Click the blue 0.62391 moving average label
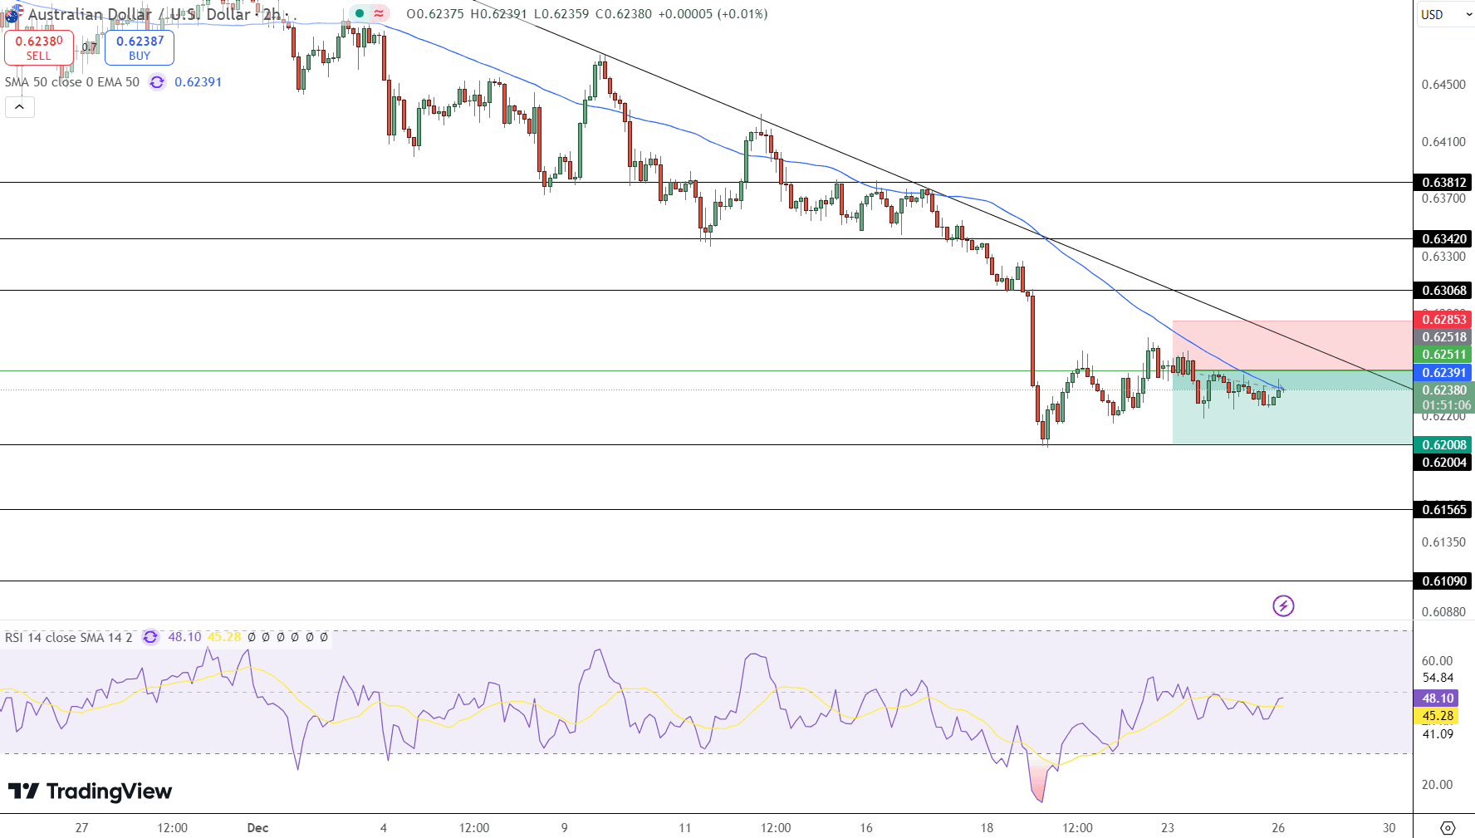The width and height of the screenshot is (1475, 838). 1443,373
